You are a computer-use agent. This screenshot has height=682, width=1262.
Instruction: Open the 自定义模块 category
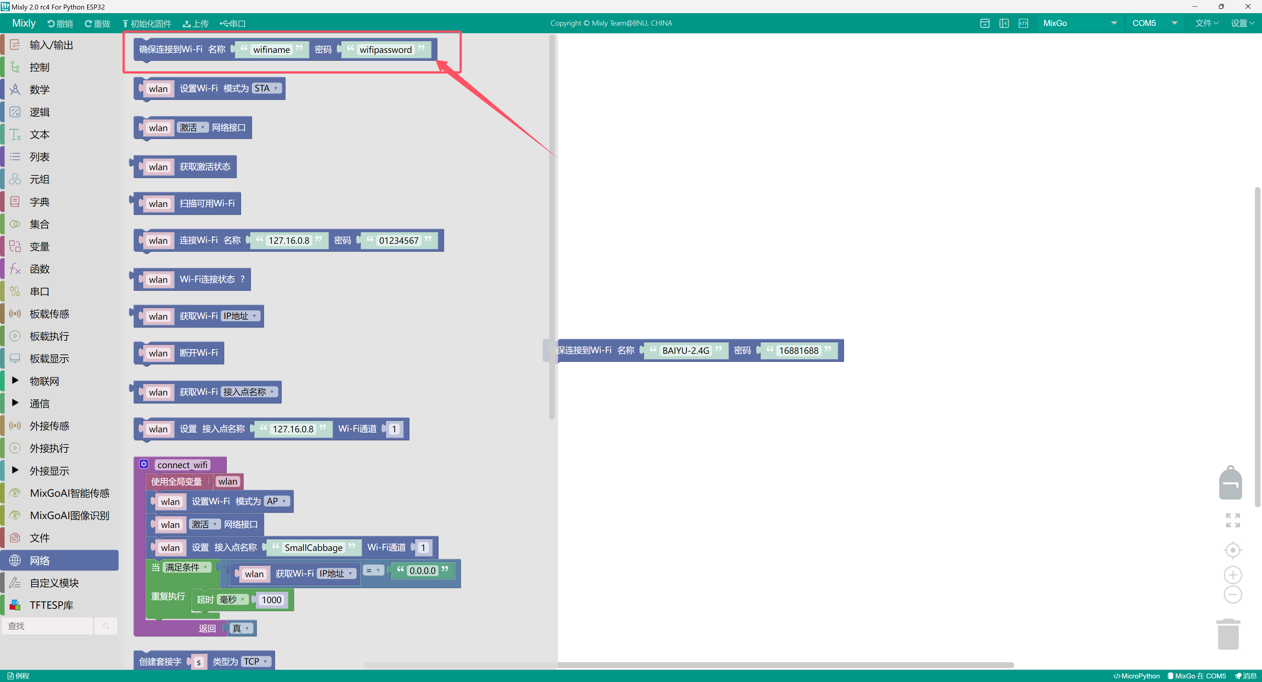tap(59, 582)
